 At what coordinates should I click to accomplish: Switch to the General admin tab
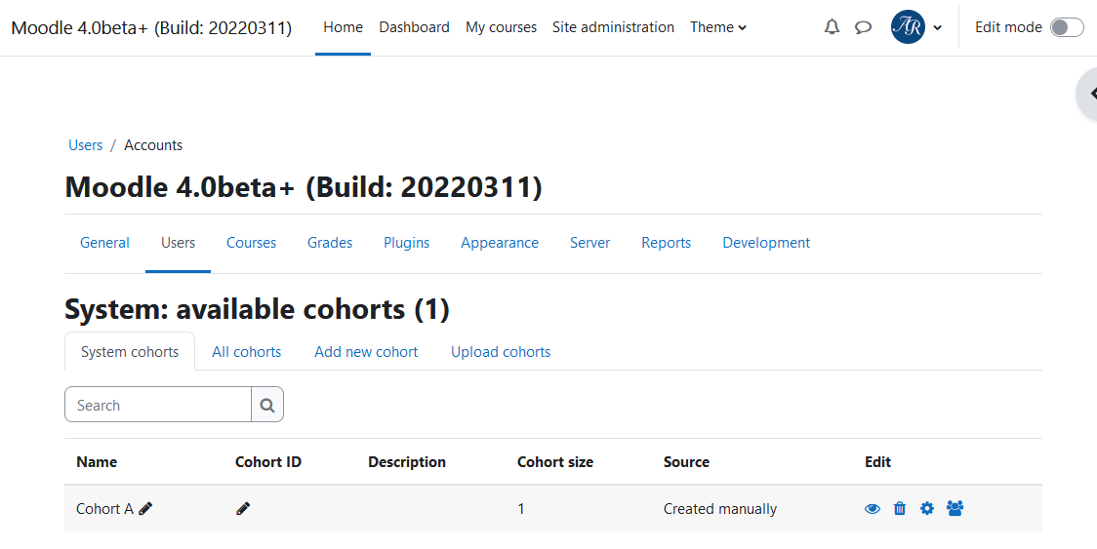click(x=105, y=243)
